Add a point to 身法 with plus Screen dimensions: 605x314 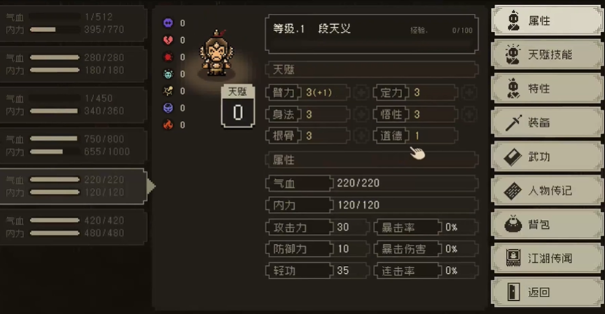361,114
